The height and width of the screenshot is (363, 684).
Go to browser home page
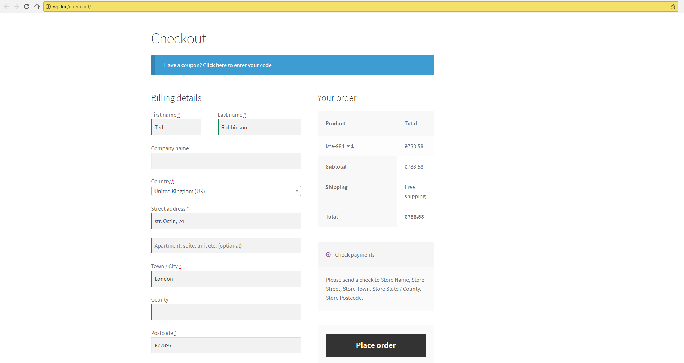37,6
